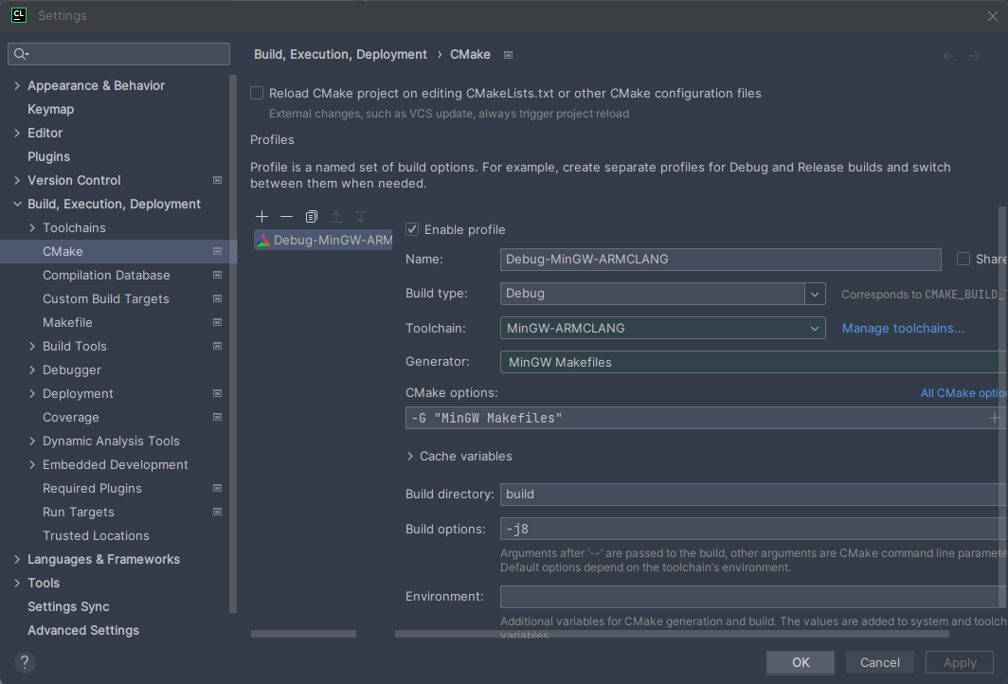This screenshot has height=684, width=1008.
Task: Click the Generator field
Action: (x=753, y=362)
